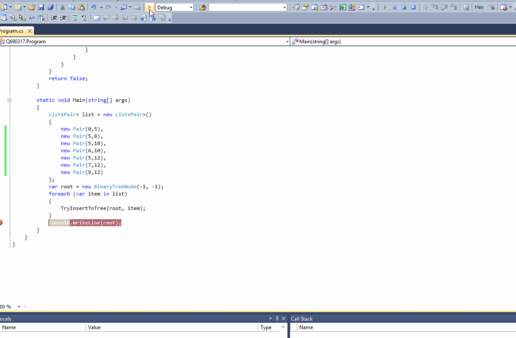Toggle Hex display in debug toolbar
Screen dimensions: 516x338
tap(479, 7)
